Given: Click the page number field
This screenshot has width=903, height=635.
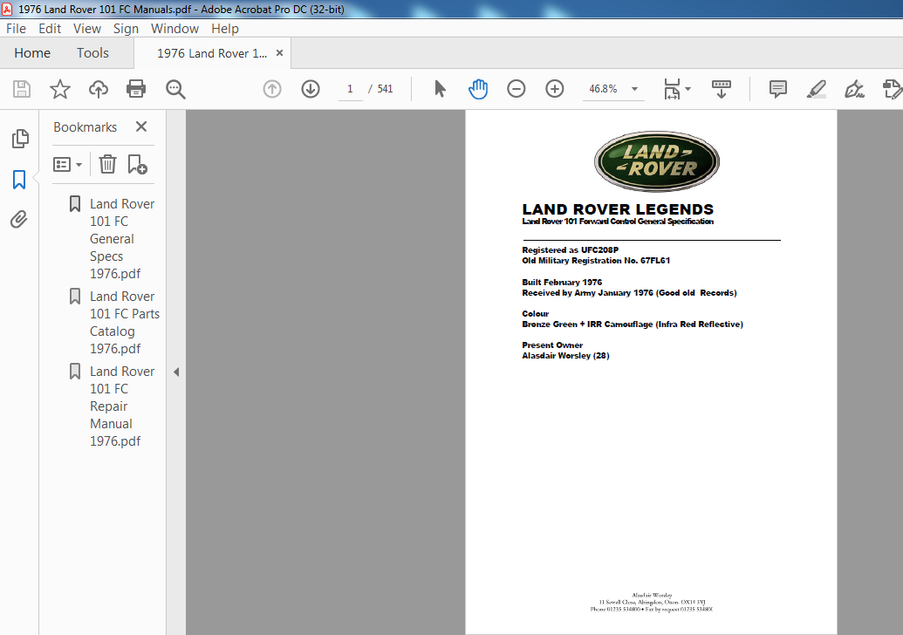Looking at the screenshot, I should (350, 89).
